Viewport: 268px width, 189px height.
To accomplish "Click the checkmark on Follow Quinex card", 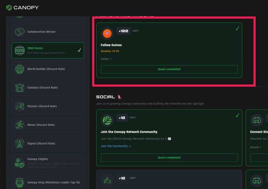I will [237, 28].
